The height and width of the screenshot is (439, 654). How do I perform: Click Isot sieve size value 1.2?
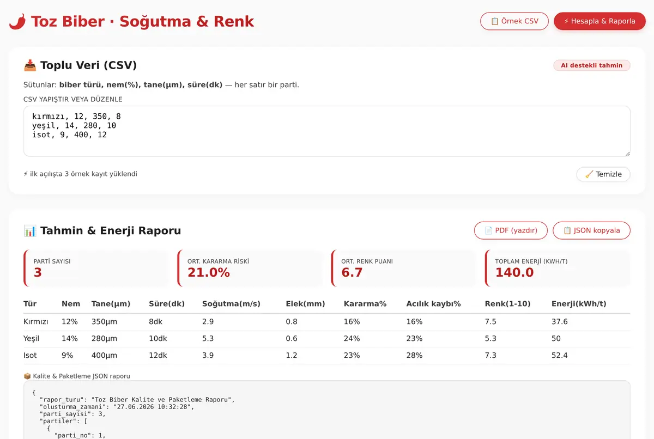pyautogui.click(x=292, y=356)
